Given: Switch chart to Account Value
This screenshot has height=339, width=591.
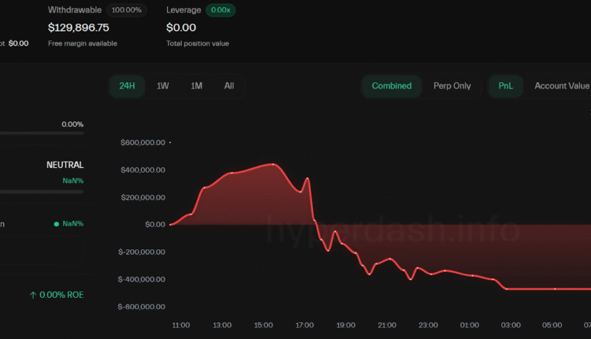Looking at the screenshot, I should pyautogui.click(x=561, y=86).
